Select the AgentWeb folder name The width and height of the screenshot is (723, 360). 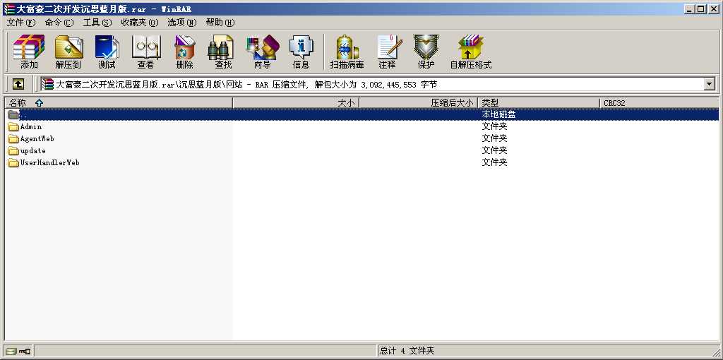point(37,139)
